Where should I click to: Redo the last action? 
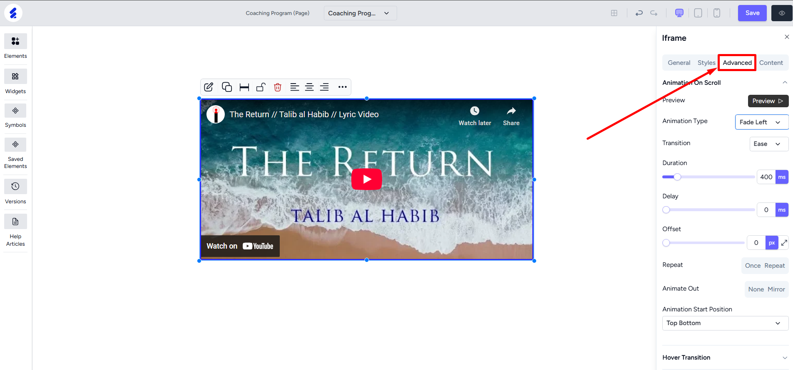pyautogui.click(x=654, y=13)
